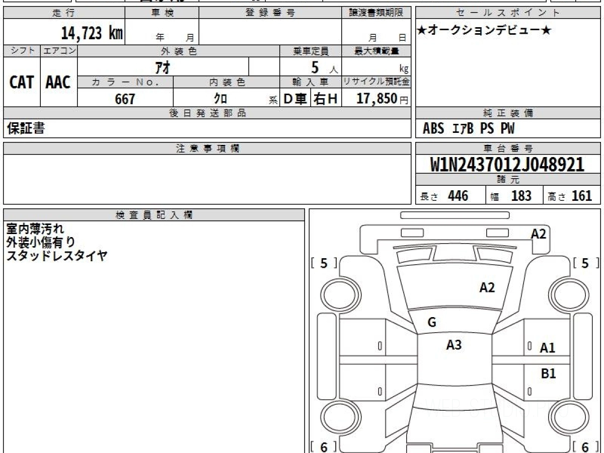The height and width of the screenshot is (453, 604).
Task: Select the 右H steering value
Action: 326,99
